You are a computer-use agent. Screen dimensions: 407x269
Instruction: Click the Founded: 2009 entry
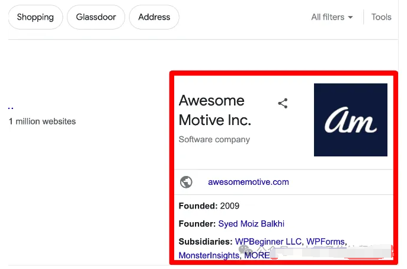[208, 206]
